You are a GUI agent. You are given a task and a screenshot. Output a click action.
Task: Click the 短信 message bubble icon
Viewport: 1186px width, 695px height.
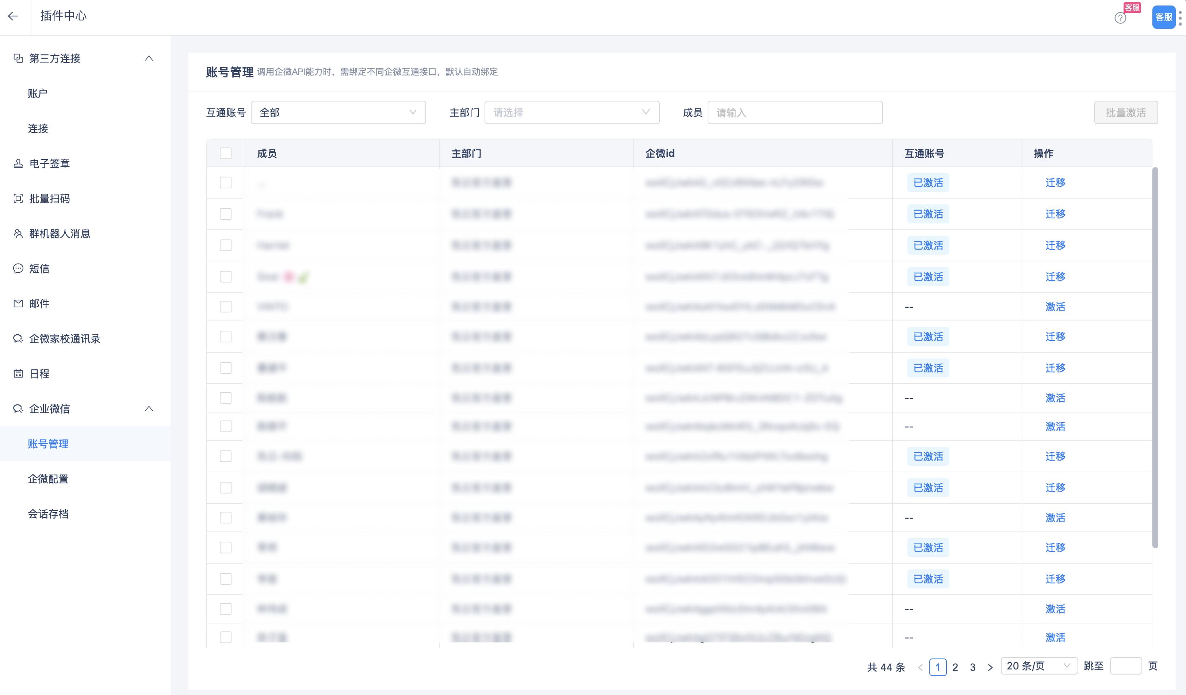pyautogui.click(x=18, y=269)
